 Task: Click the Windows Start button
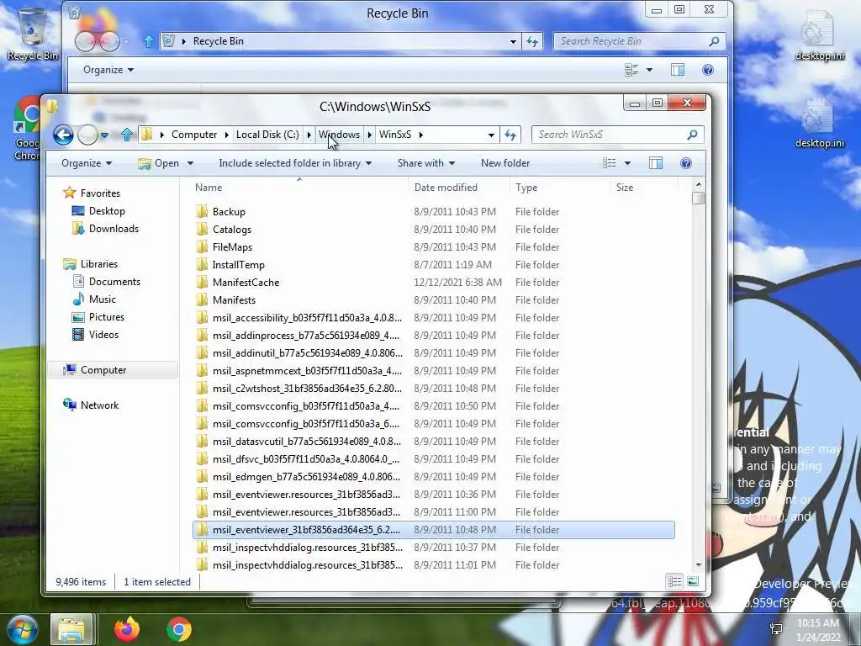pos(22,629)
